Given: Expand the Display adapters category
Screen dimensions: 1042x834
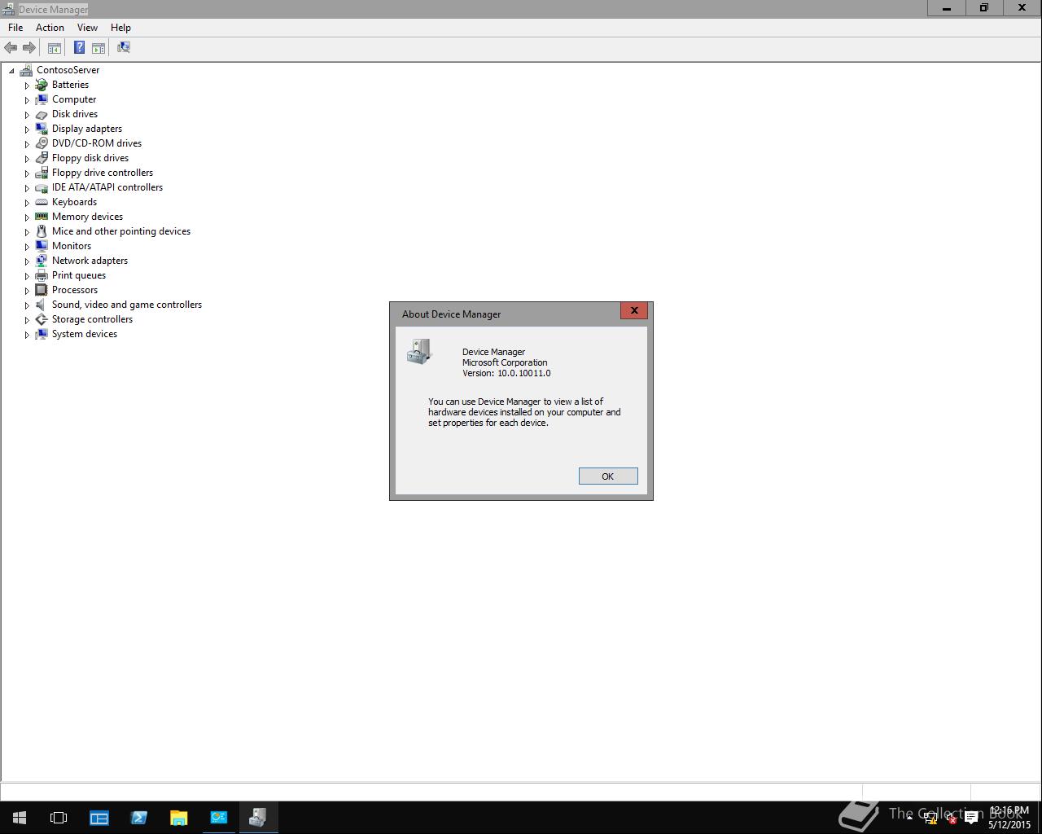Looking at the screenshot, I should pos(27,129).
